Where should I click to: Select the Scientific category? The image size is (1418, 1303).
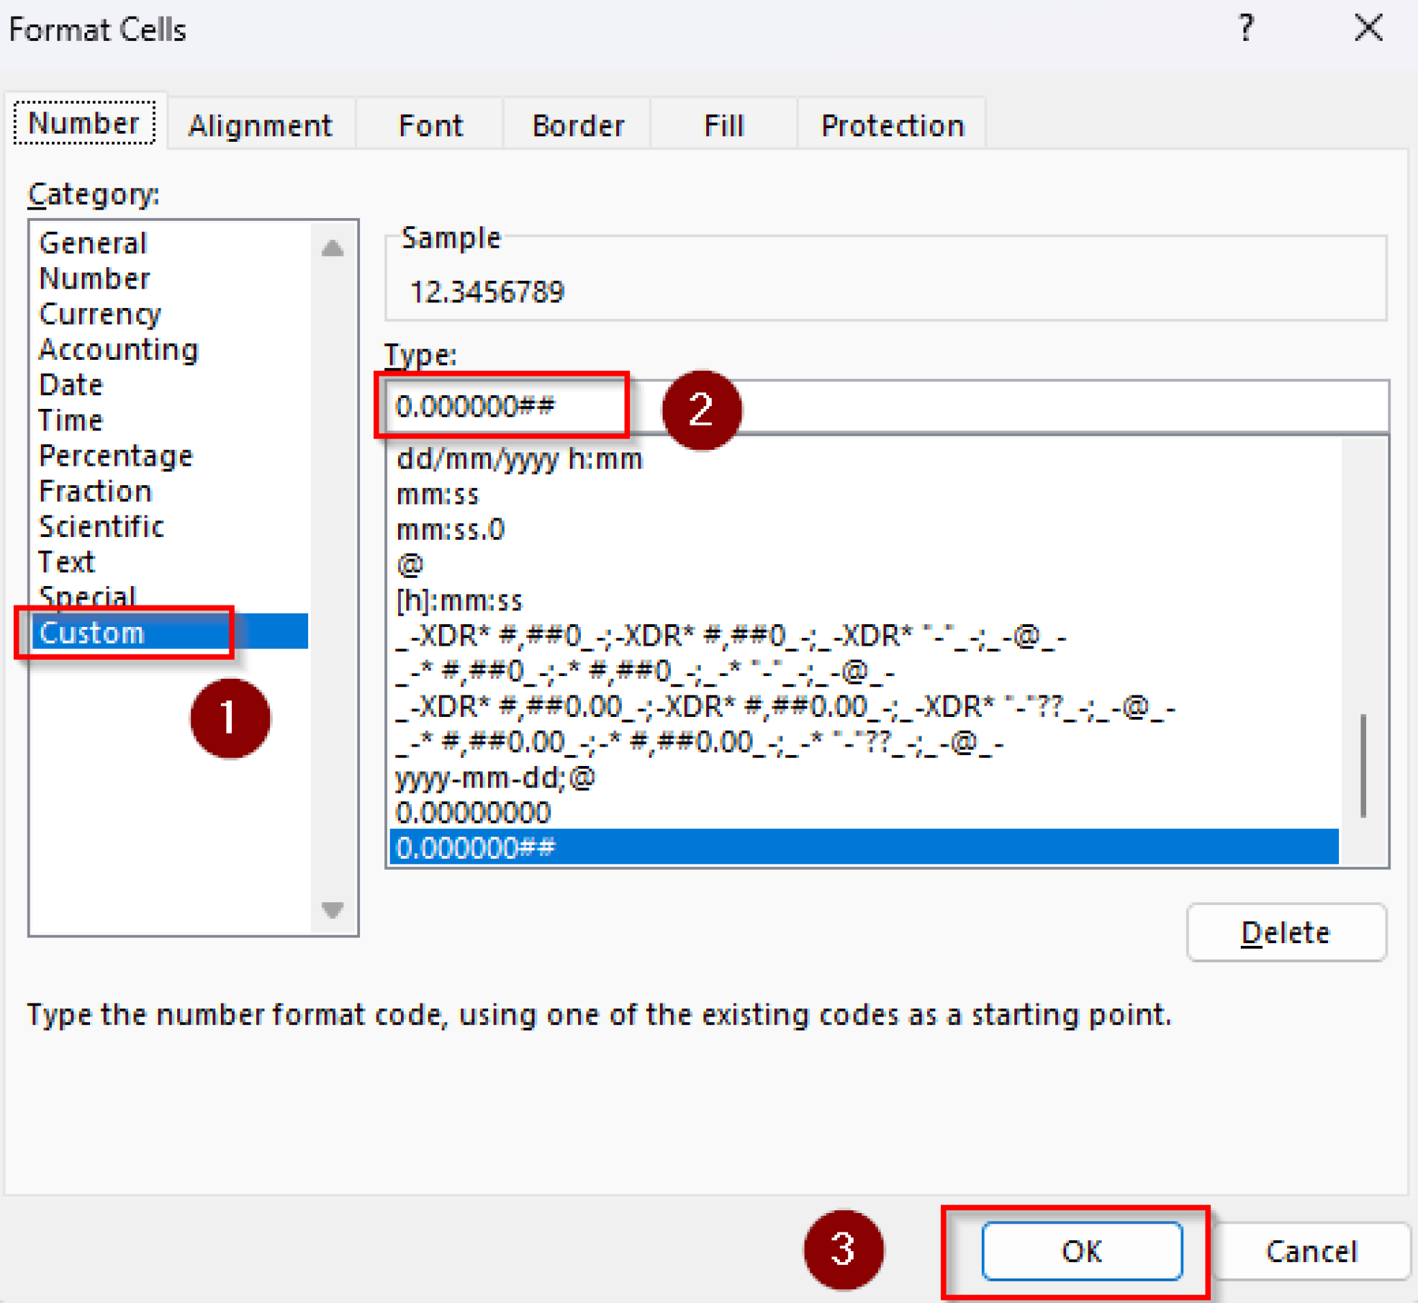click(x=100, y=526)
